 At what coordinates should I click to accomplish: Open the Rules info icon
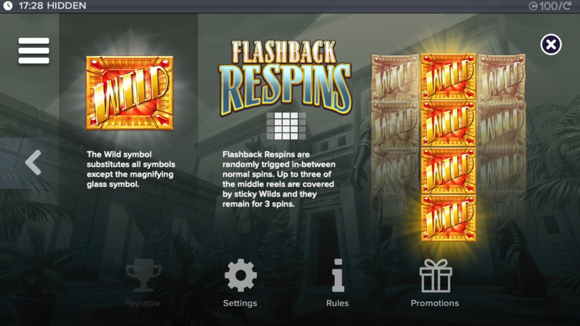[x=337, y=275]
